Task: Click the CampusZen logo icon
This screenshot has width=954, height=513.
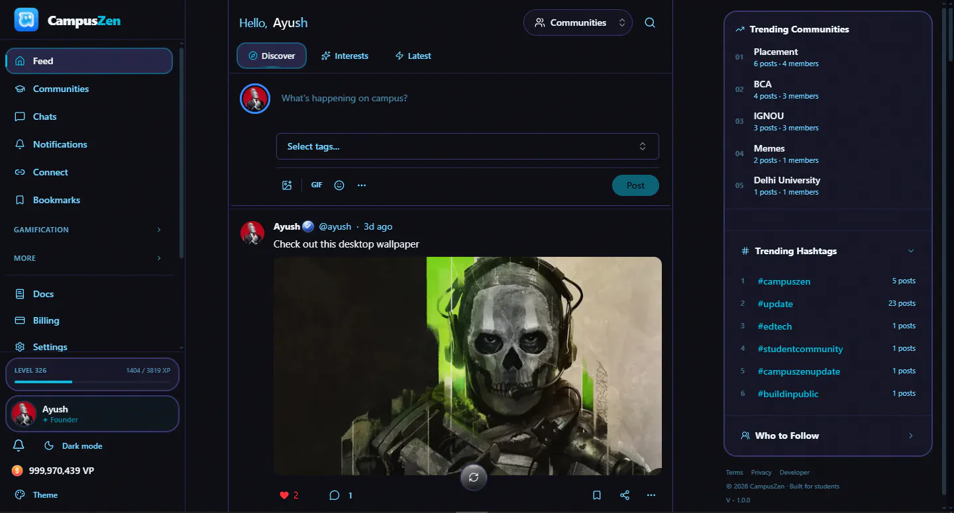Action: (26, 20)
